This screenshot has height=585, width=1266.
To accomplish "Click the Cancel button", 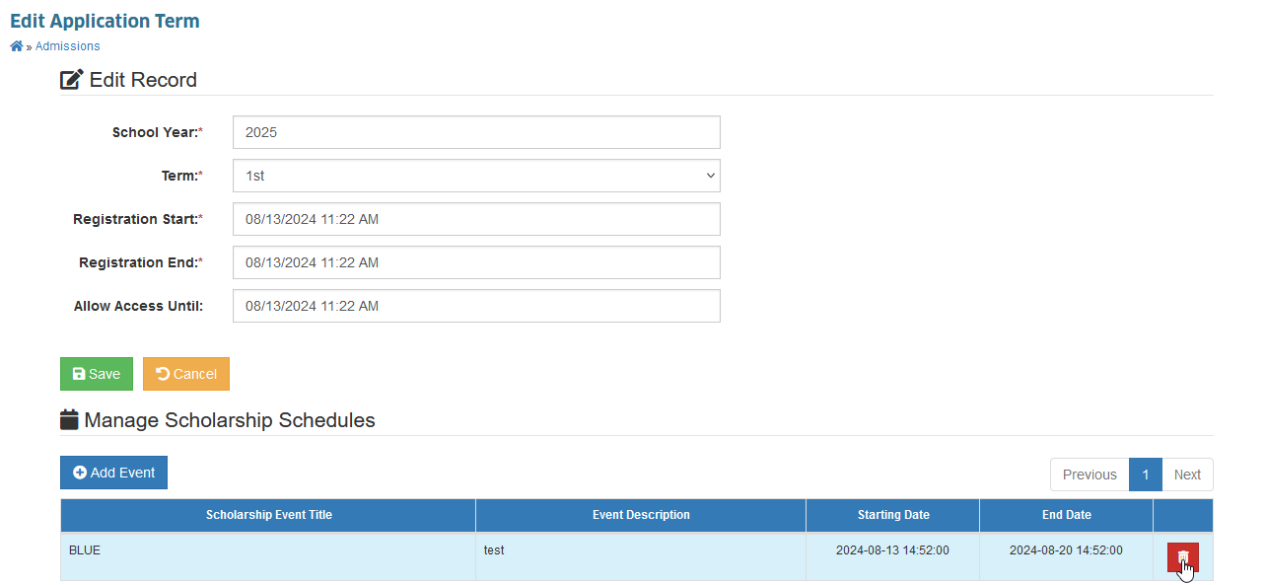I will pos(186,374).
